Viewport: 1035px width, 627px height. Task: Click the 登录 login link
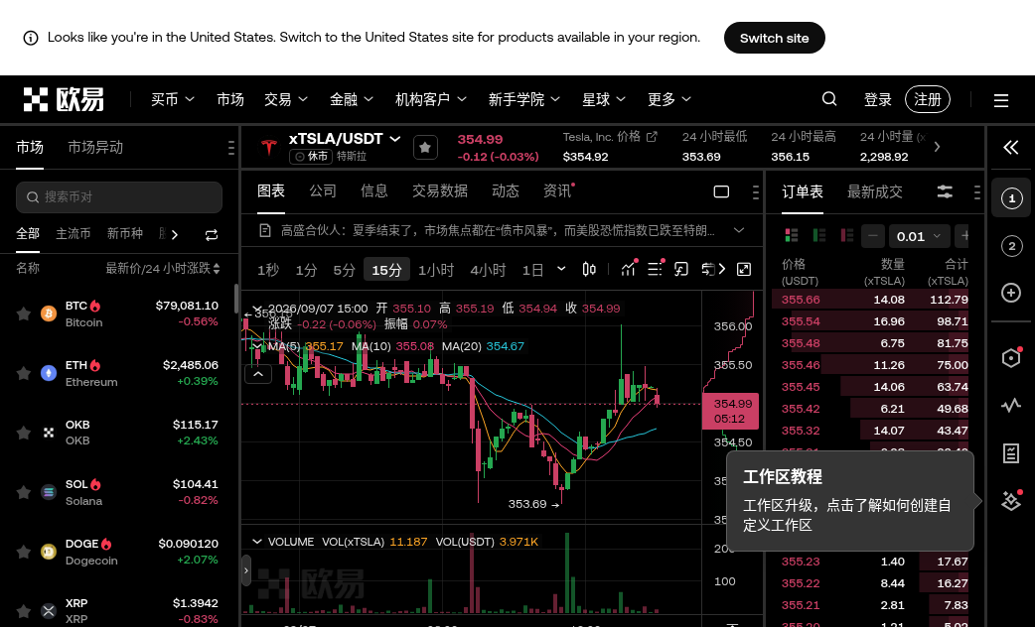coord(878,99)
